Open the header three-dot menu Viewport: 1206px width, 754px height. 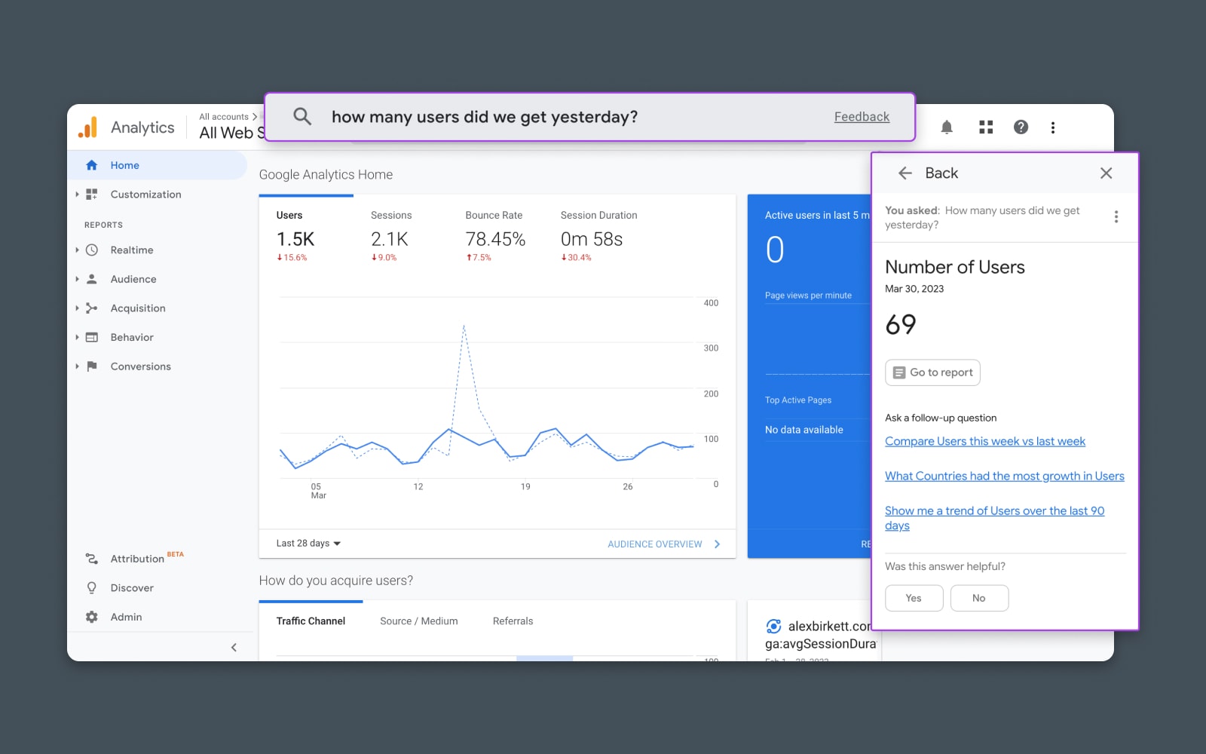pyautogui.click(x=1053, y=127)
